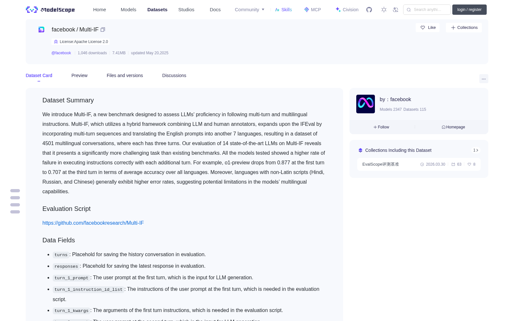The width and height of the screenshot is (514, 321).
Task: Click the Data Fields heading
Action: 58,240
